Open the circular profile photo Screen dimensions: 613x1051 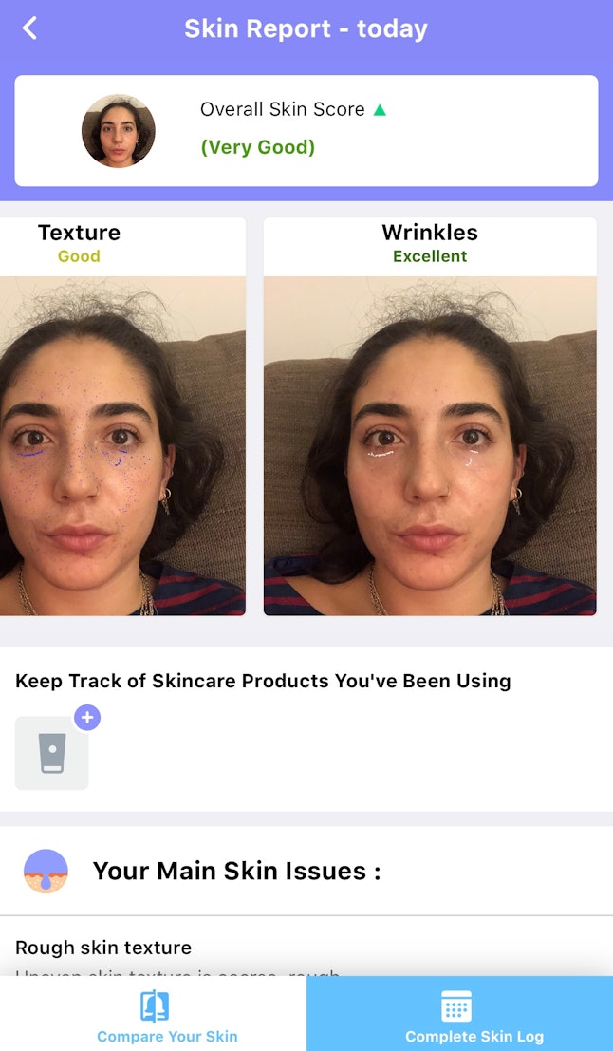tap(119, 131)
